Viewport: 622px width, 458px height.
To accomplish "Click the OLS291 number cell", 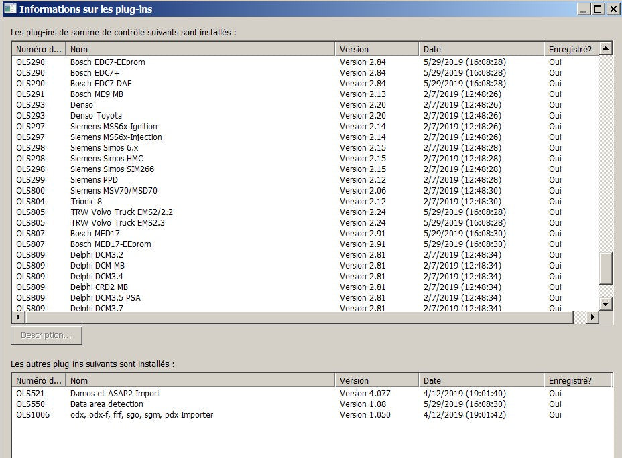I will (30, 94).
